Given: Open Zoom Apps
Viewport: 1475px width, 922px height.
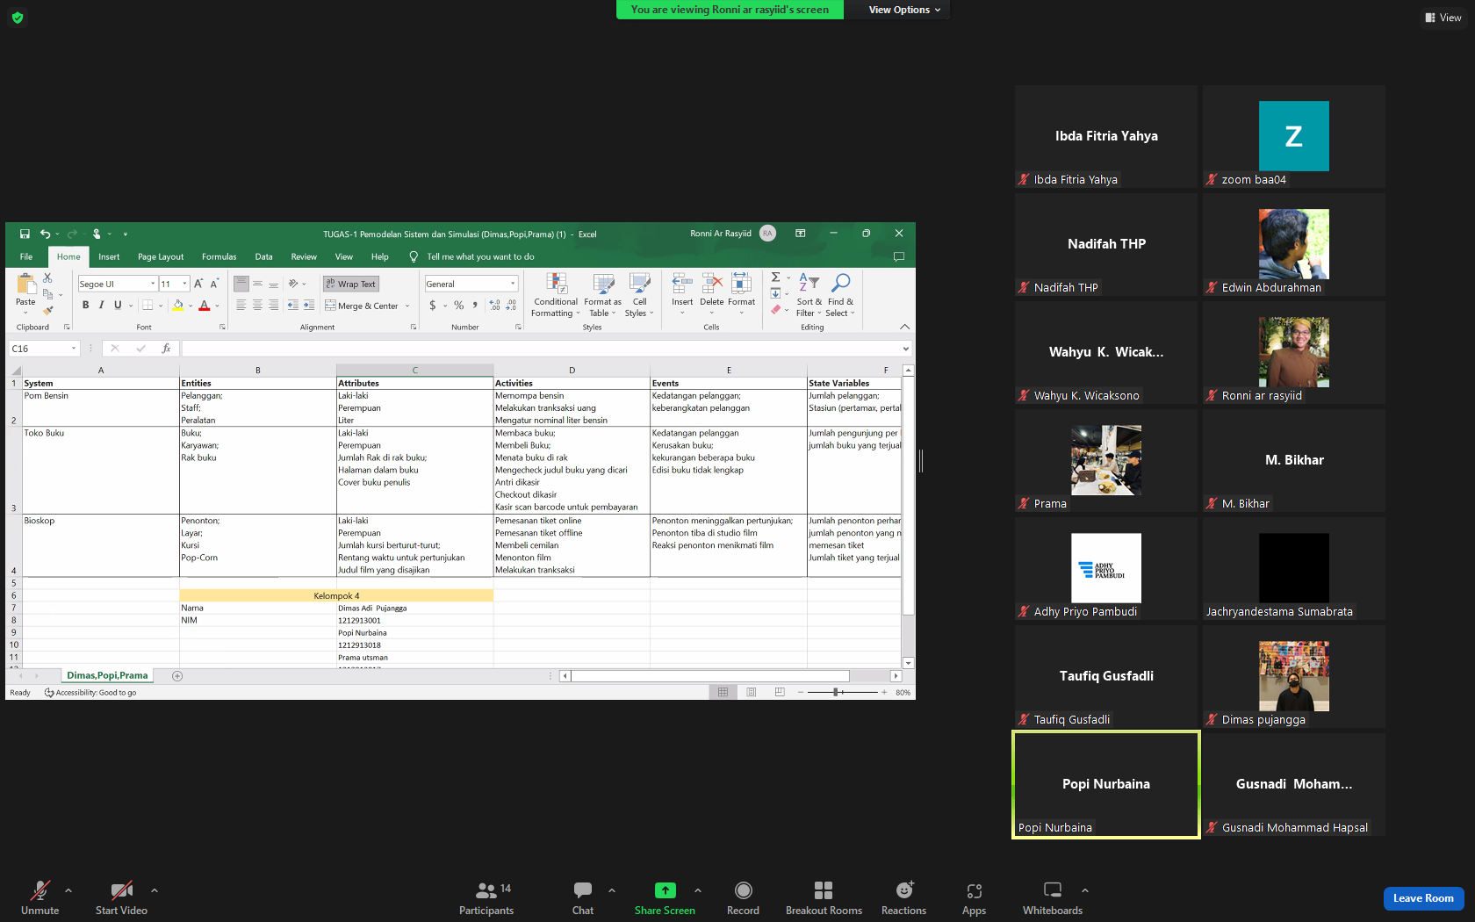Looking at the screenshot, I should (x=974, y=897).
